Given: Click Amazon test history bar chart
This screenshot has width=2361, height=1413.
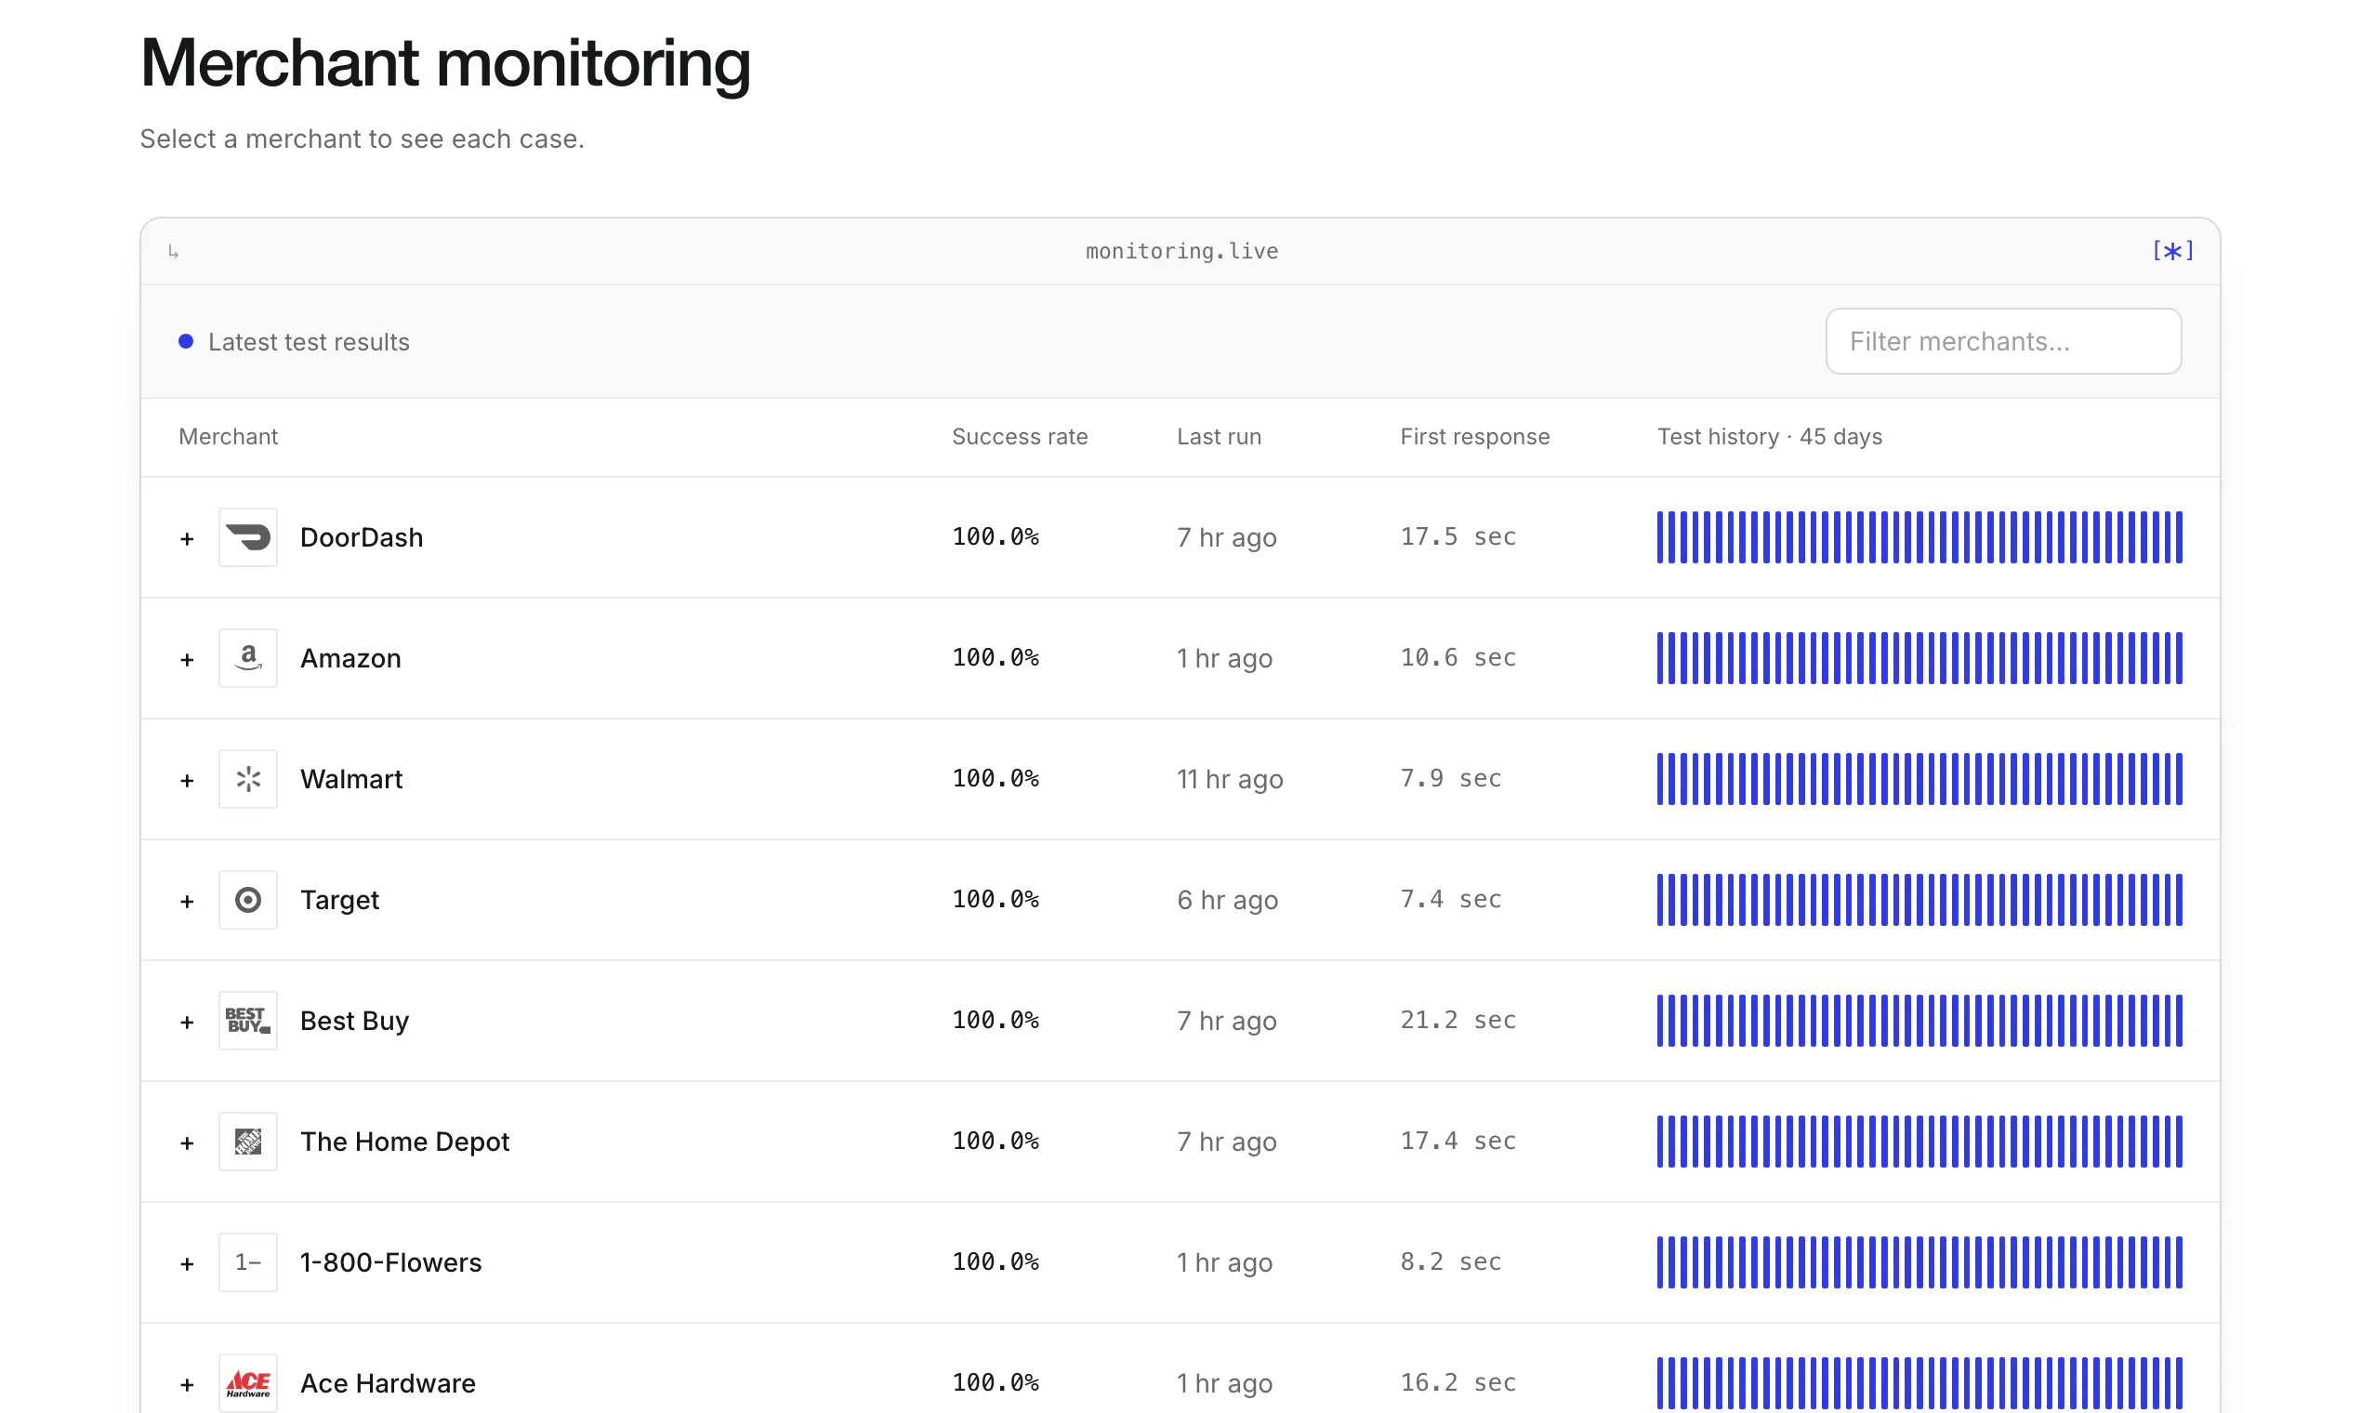Looking at the screenshot, I should [x=1919, y=658].
